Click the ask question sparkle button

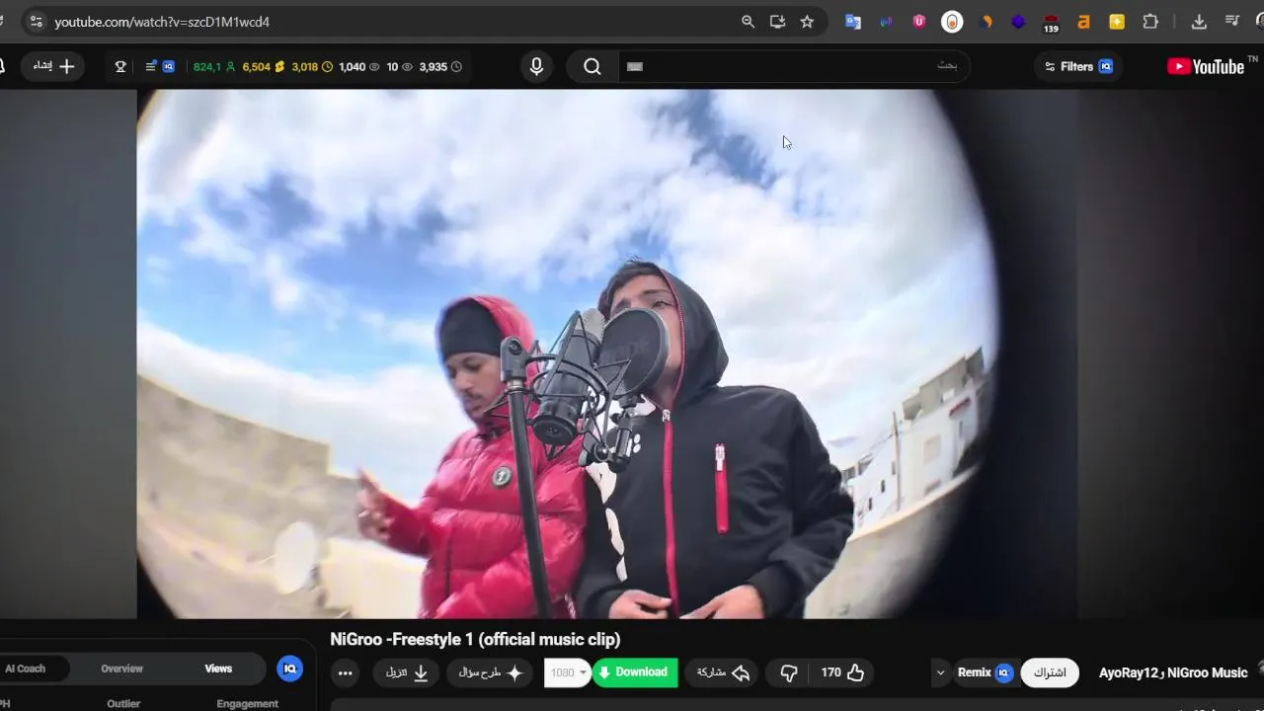[x=490, y=672]
